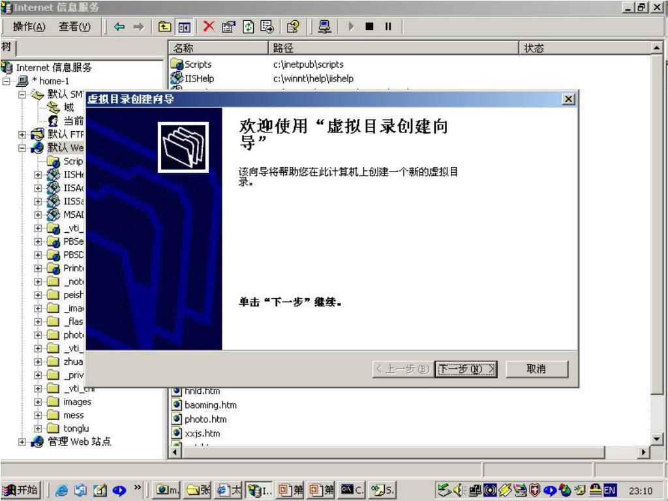
Task: Toggle the console tree show/hide icon
Action: click(184, 27)
